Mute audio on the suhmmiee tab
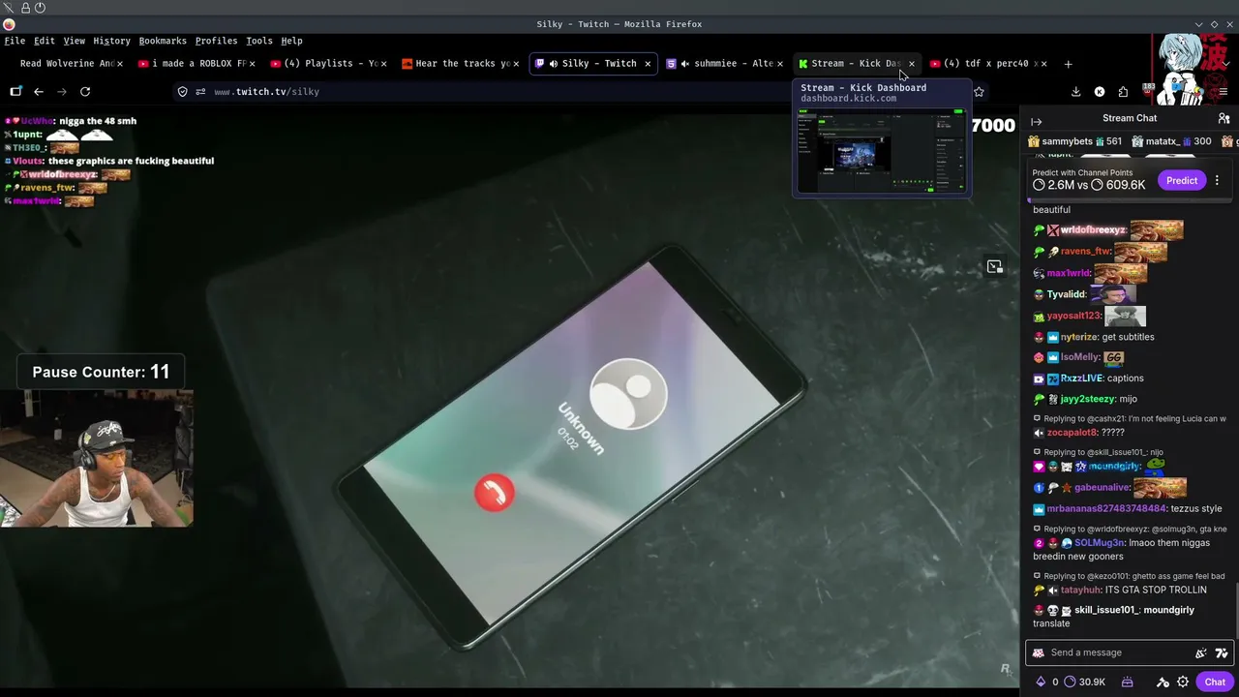This screenshot has height=697, width=1239. (684, 64)
